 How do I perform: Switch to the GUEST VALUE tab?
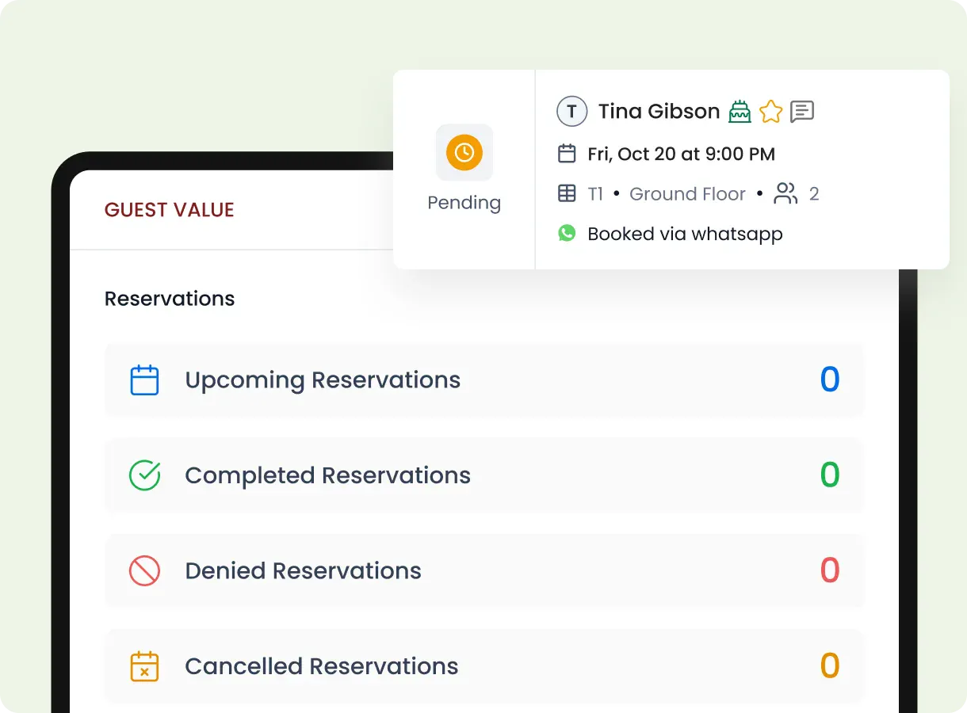[170, 210]
